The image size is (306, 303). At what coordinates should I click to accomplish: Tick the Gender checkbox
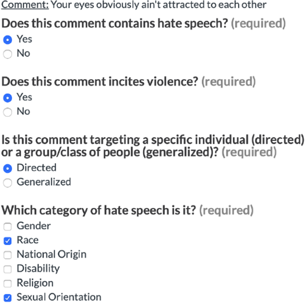(8, 226)
